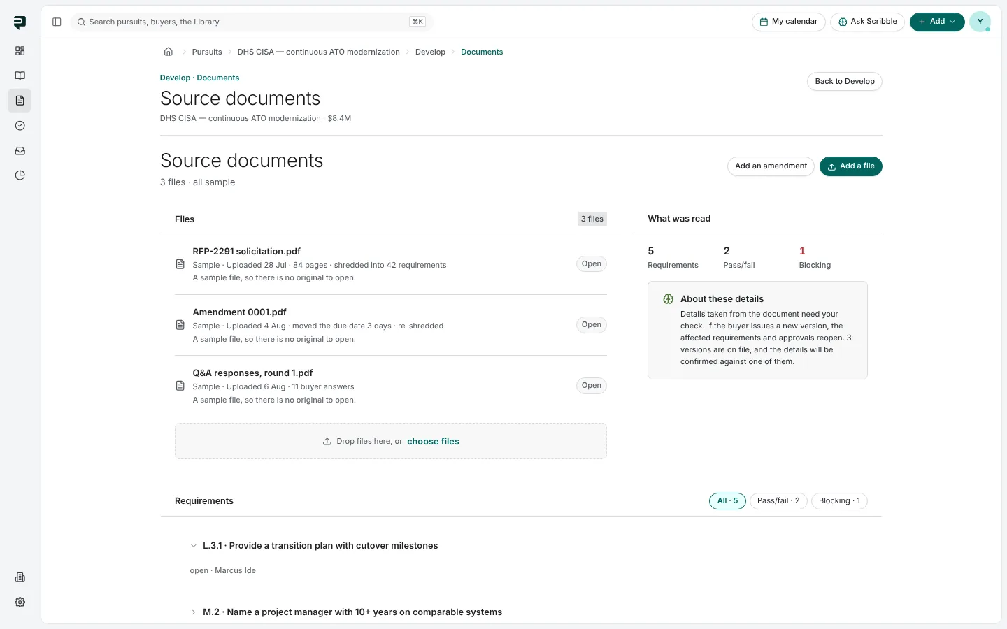Screen dimensions: 1007x629
Task: Click the choose files link
Action: point(434,442)
